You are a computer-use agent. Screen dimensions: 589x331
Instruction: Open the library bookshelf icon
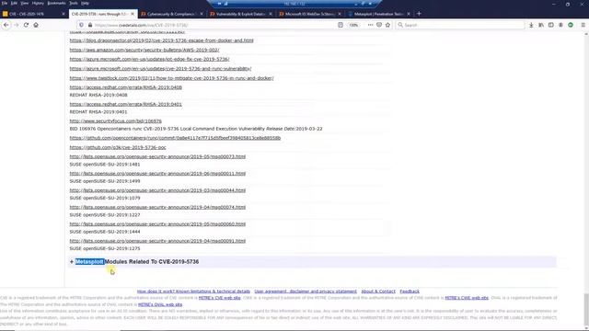(x=541, y=25)
